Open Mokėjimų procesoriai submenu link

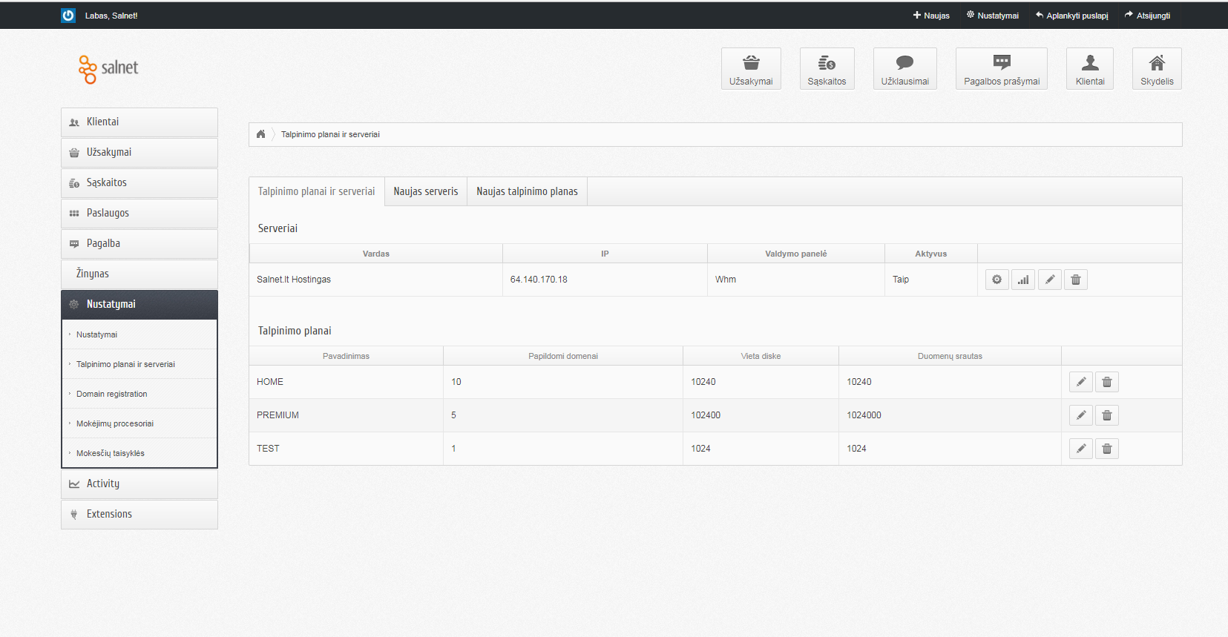(x=115, y=423)
